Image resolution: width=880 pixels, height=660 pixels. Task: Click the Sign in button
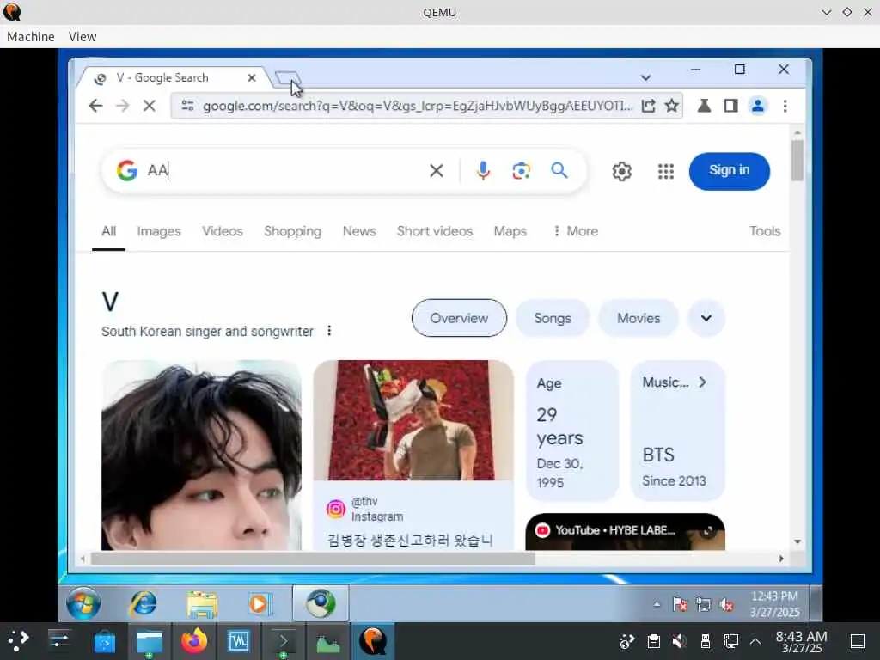(x=729, y=171)
